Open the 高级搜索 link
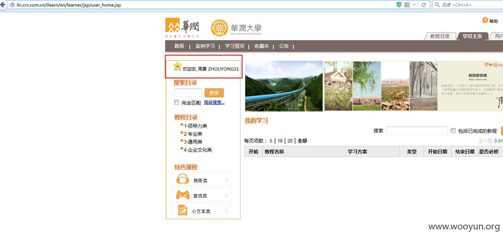The image size is (503, 237). click(214, 102)
